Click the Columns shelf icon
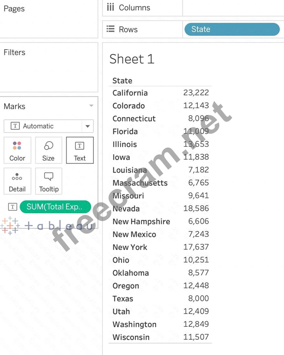This screenshot has height=355, width=284. 111,8
